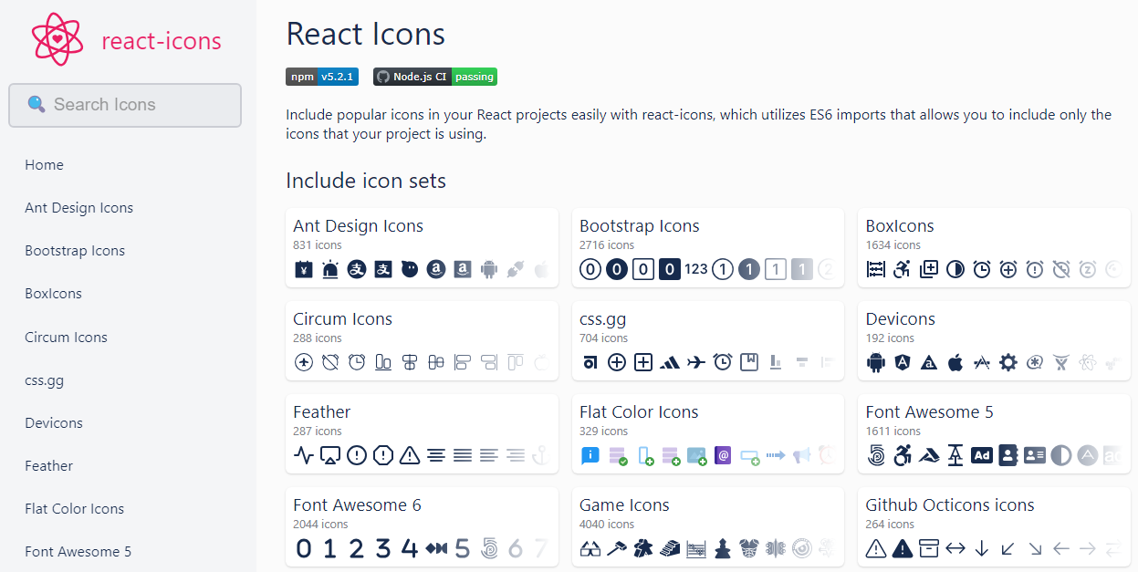Viewport: 1138px width, 572px height.
Task: Open Home in the sidebar
Action: [45, 165]
